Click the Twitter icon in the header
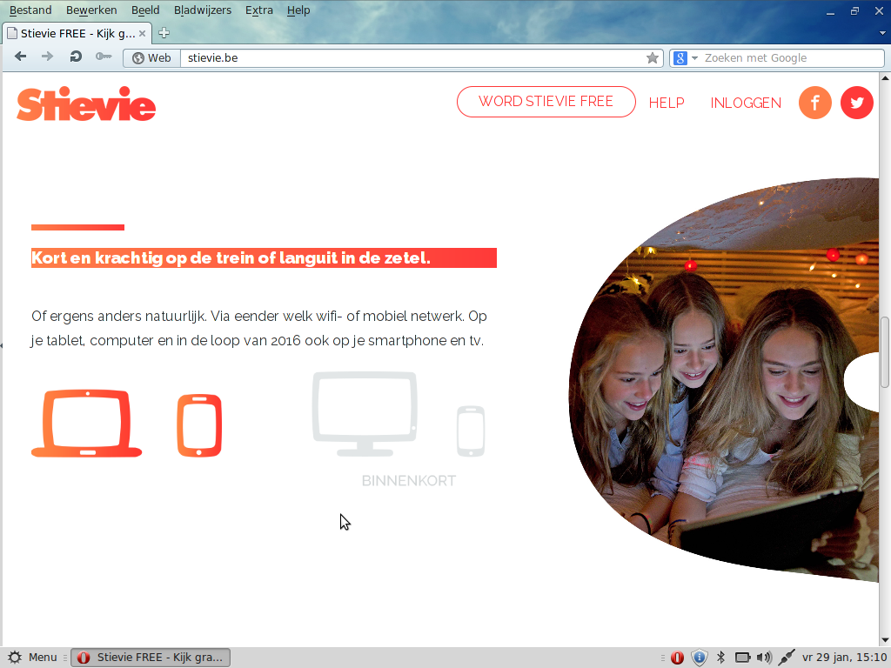The height and width of the screenshot is (668, 891). tap(856, 103)
